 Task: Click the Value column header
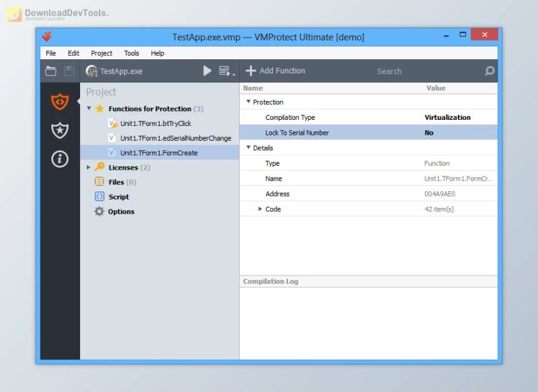coord(436,88)
